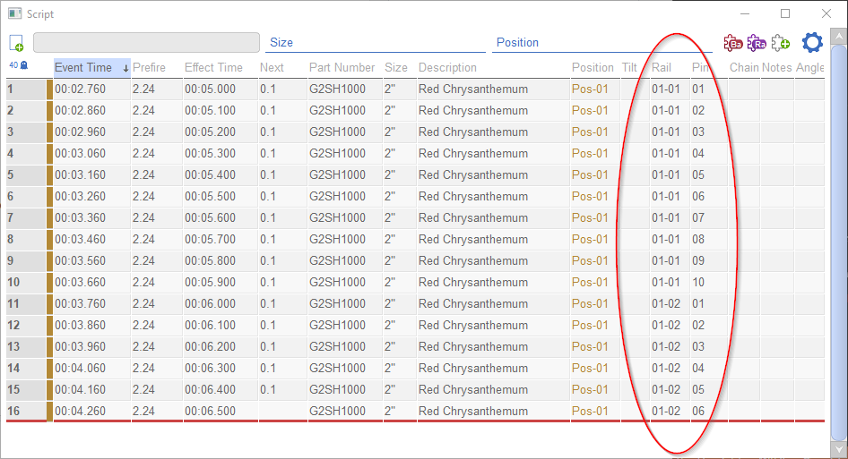Screen dimensions: 848x459
Task: Click the Rail column header
Action: pyautogui.click(x=662, y=68)
